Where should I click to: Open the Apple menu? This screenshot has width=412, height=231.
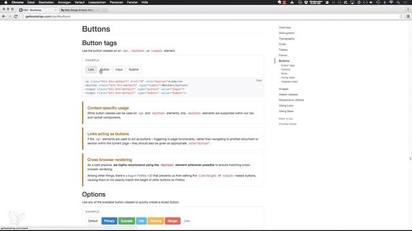tap(6, 3)
